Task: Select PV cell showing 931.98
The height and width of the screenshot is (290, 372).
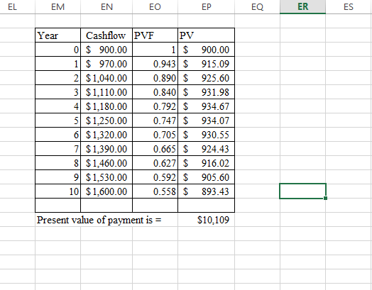Action: pos(206,92)
